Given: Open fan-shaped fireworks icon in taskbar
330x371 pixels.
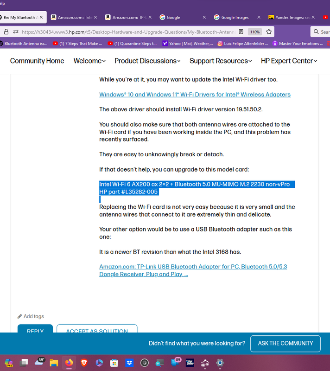Looking at the screenshot, I should click(205, 363).
